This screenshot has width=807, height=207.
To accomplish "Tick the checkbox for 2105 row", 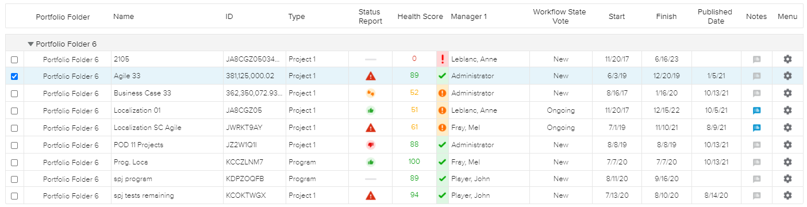I will (14, 59).
